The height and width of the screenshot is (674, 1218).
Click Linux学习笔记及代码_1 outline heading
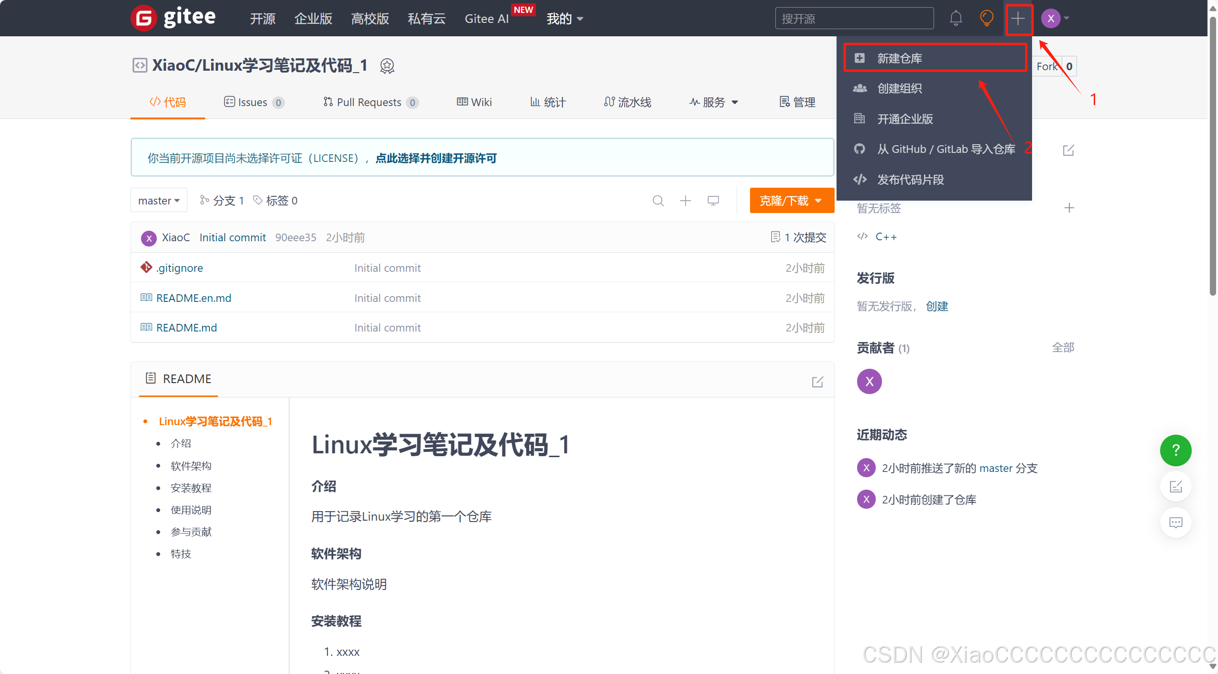(215, 421)
